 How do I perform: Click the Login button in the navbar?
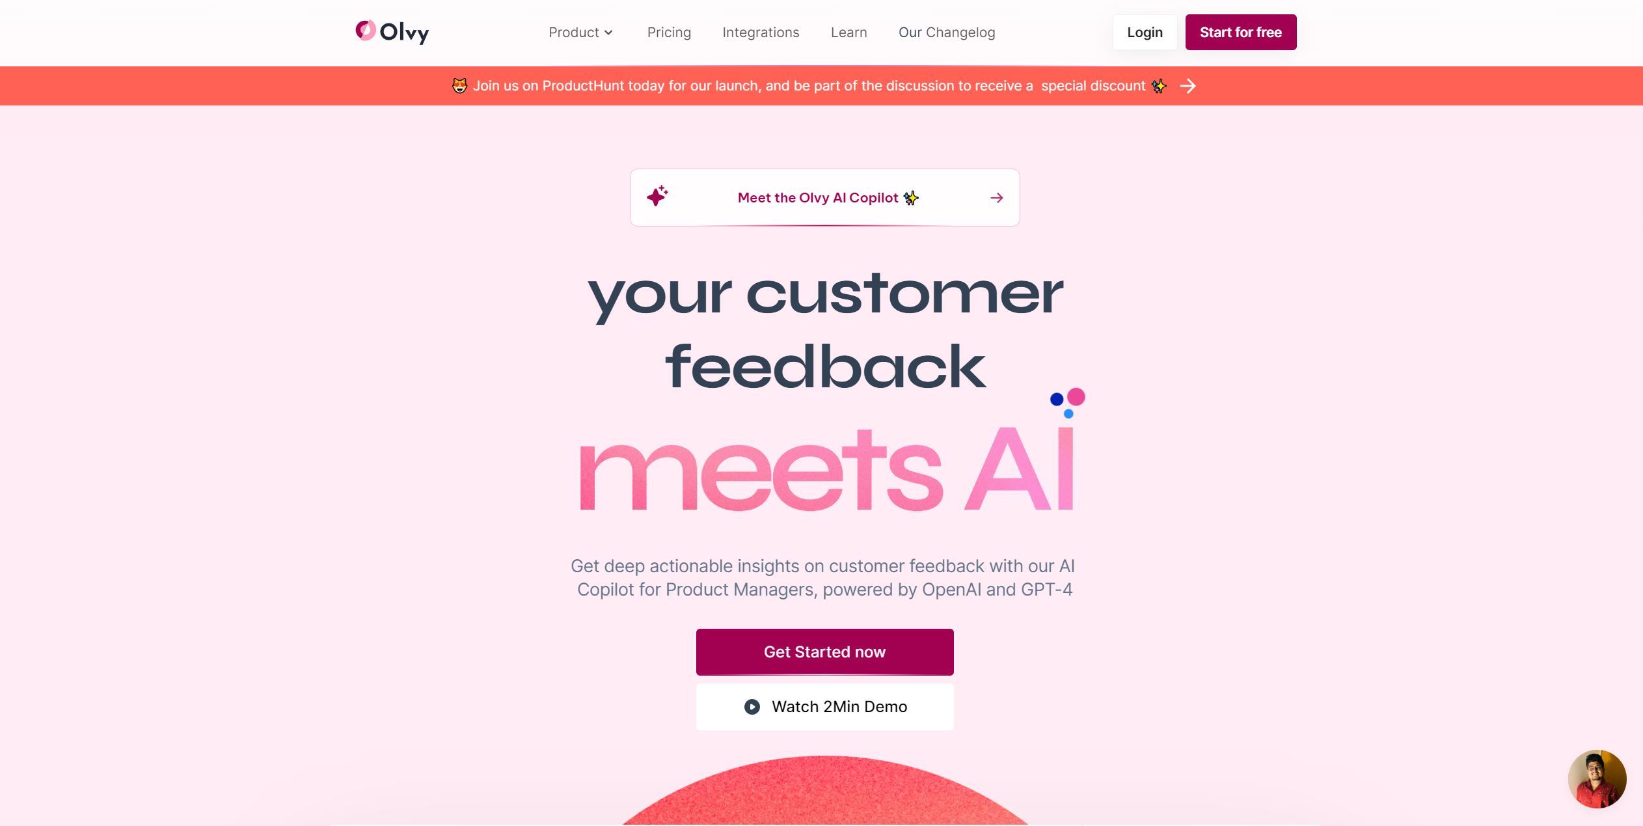(1145, 32)
